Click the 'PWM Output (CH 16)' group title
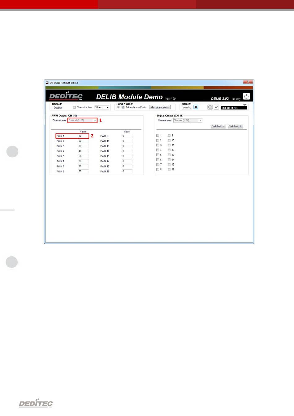 [64, 116]
